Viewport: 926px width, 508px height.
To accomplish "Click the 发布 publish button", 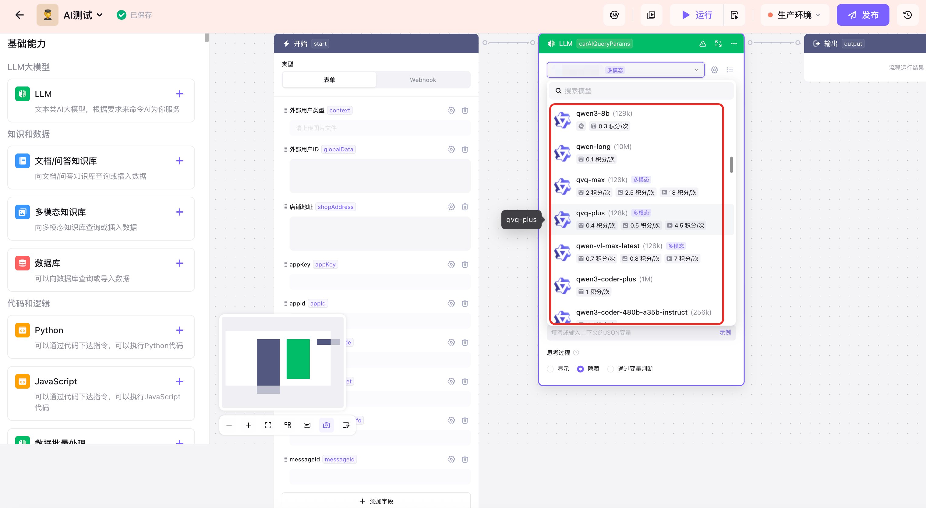I will (x=862, y=15).
